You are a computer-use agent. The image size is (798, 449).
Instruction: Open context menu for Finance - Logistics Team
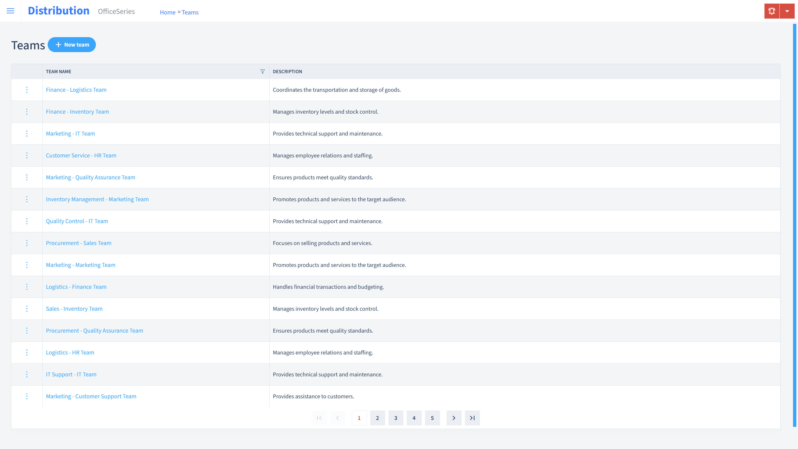[x=26, y=89]
